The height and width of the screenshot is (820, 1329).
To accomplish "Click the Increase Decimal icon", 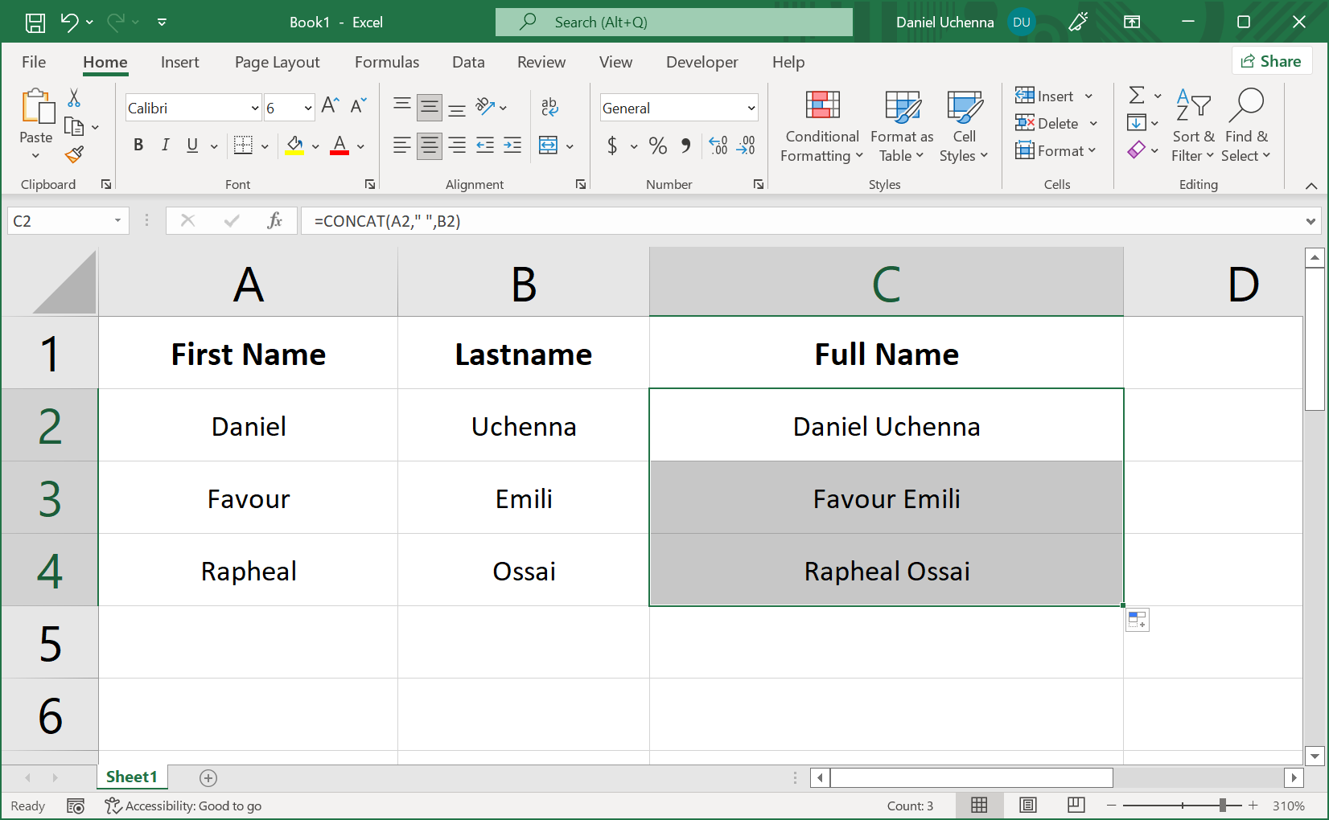I will coord(718,146).
